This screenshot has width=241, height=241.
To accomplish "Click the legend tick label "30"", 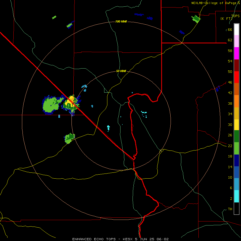I will click(230, 125).
